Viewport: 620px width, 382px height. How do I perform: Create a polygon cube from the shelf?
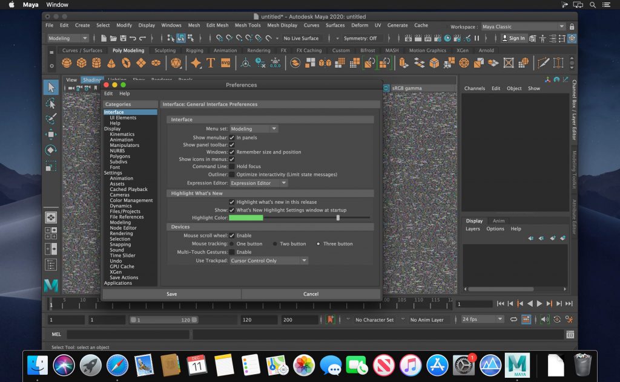(x=81, y=62)
